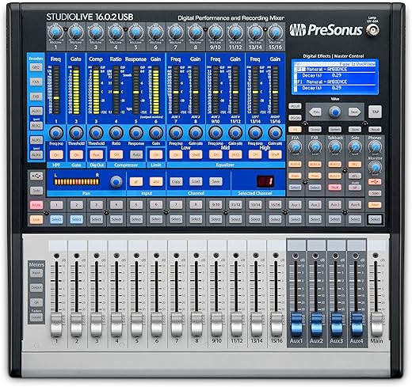412x387 pixels.
Task: Toggle the Dig Out Post button
Action: coord(97,154)
